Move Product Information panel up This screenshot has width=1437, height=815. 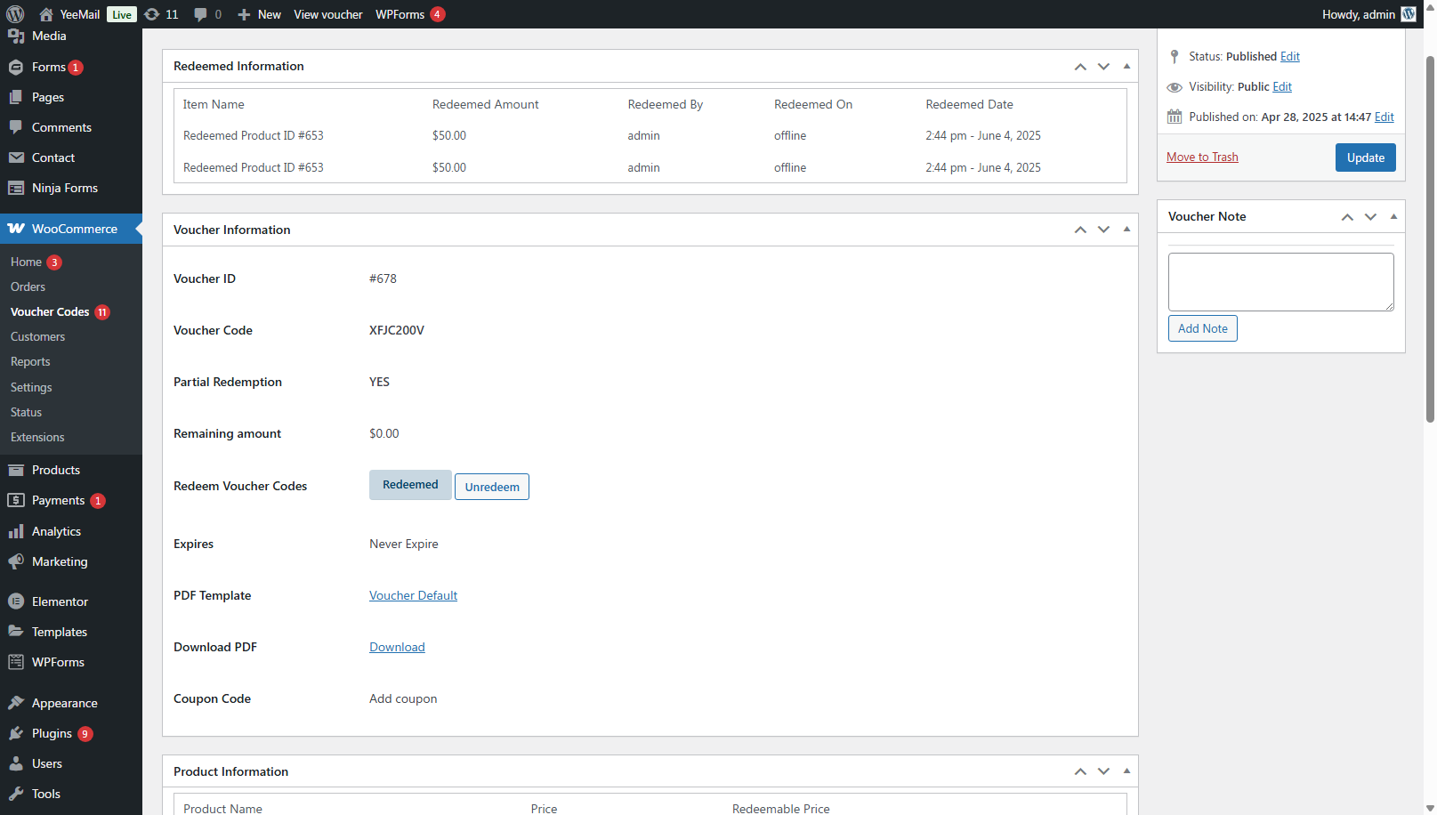(1080, 771)
